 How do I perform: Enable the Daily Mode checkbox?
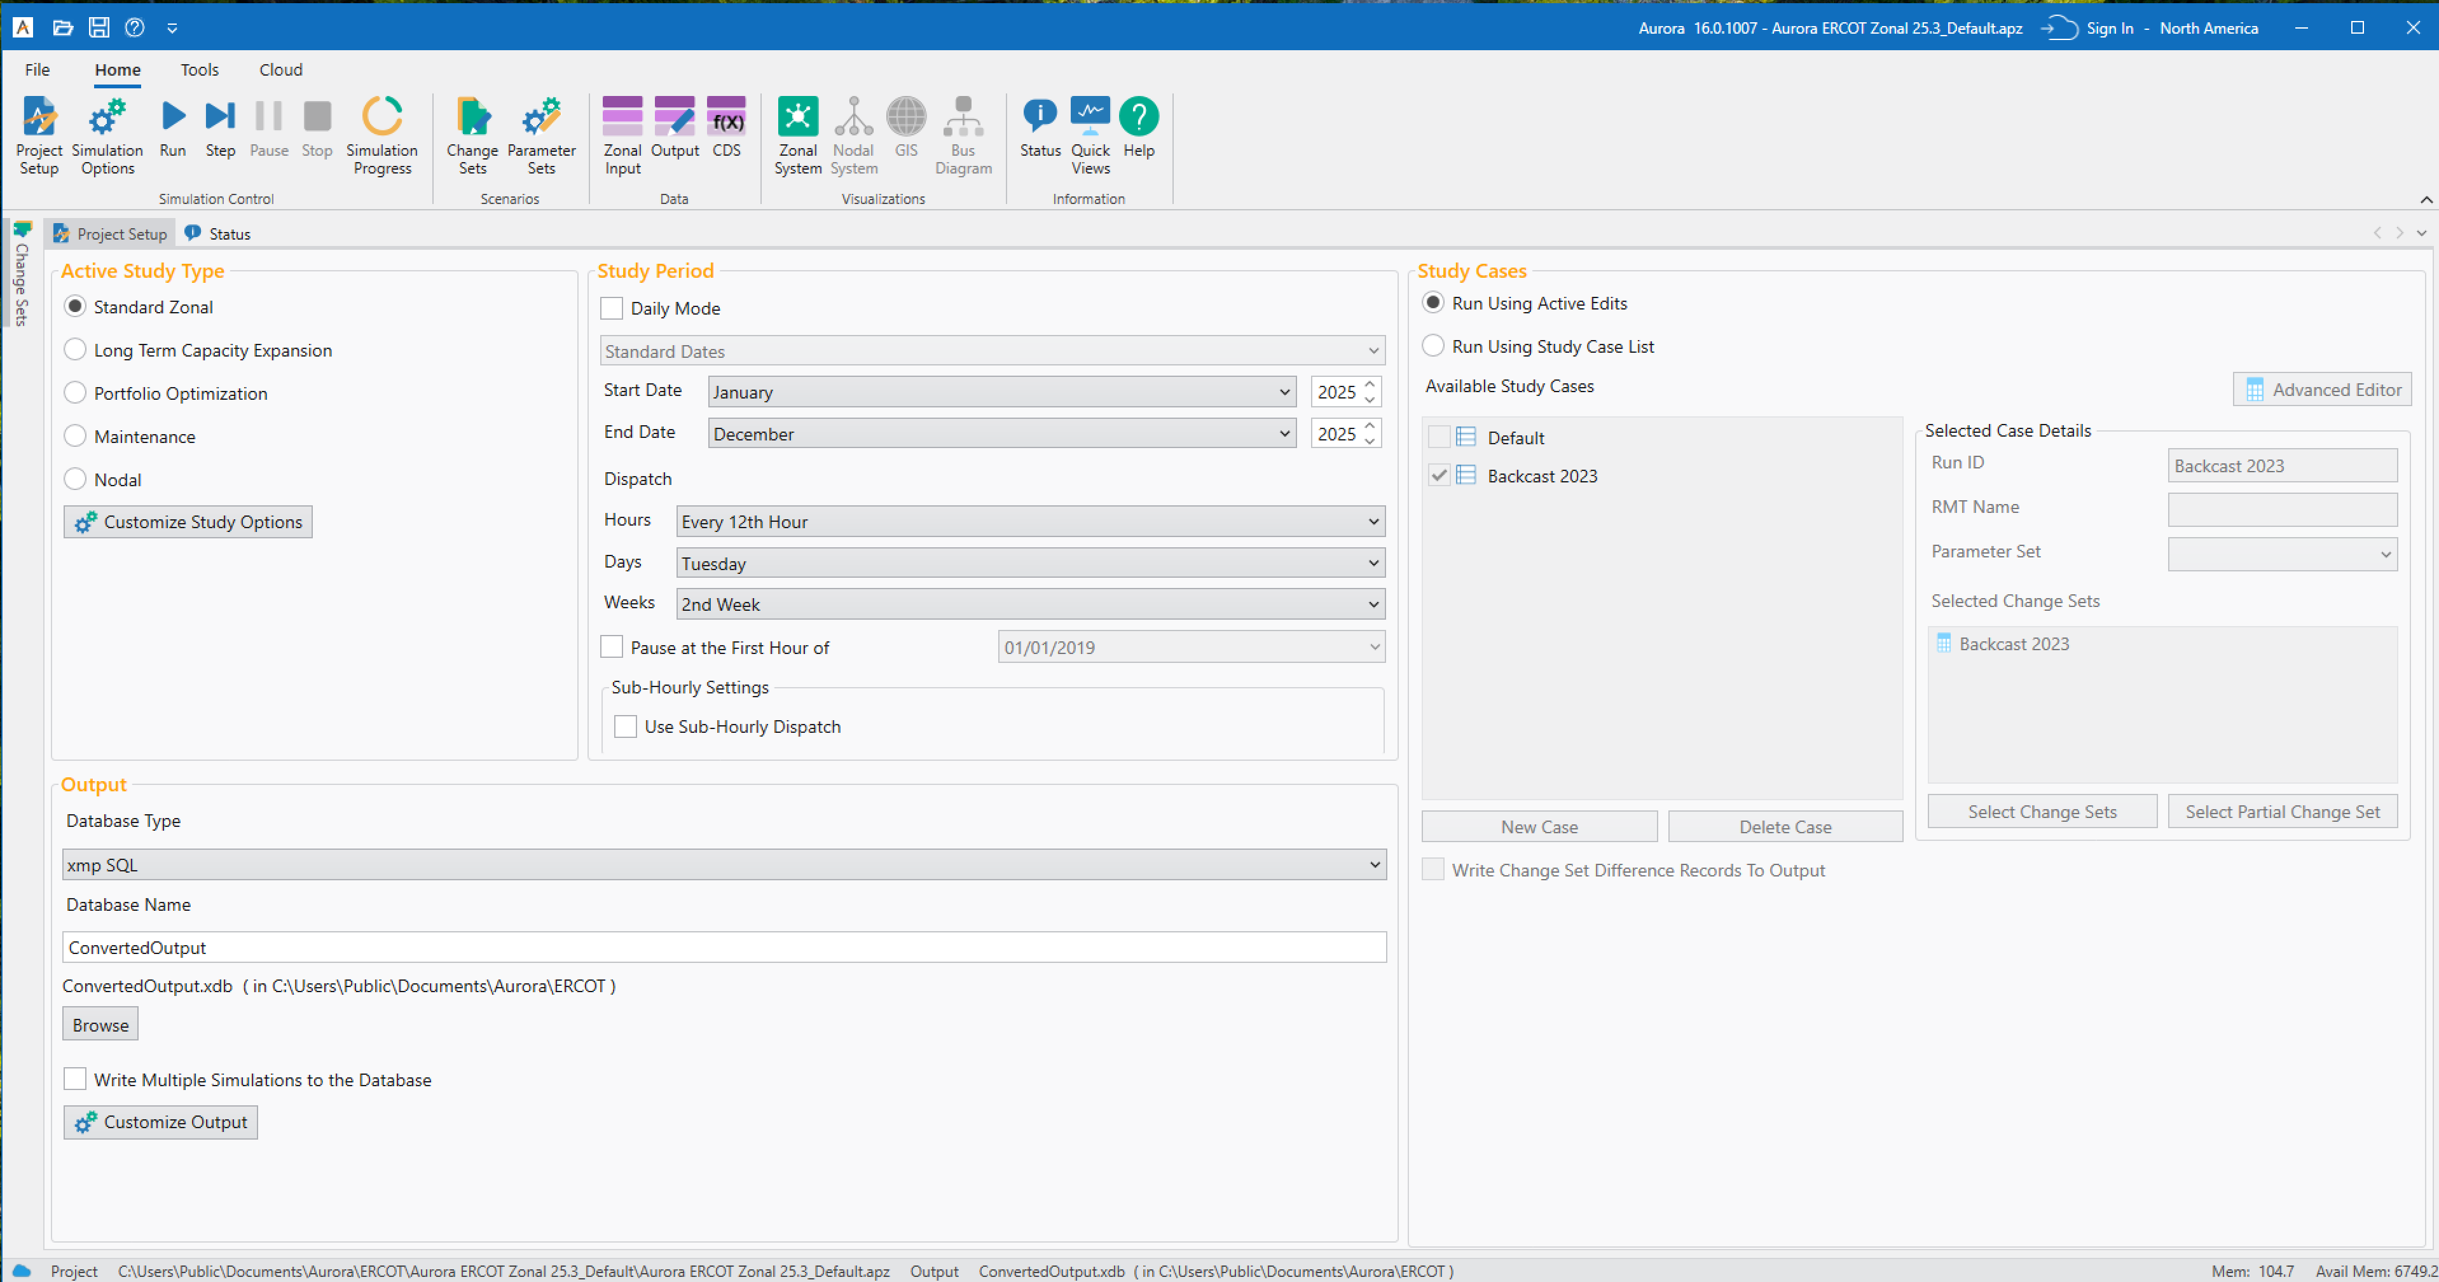[612, 309]
